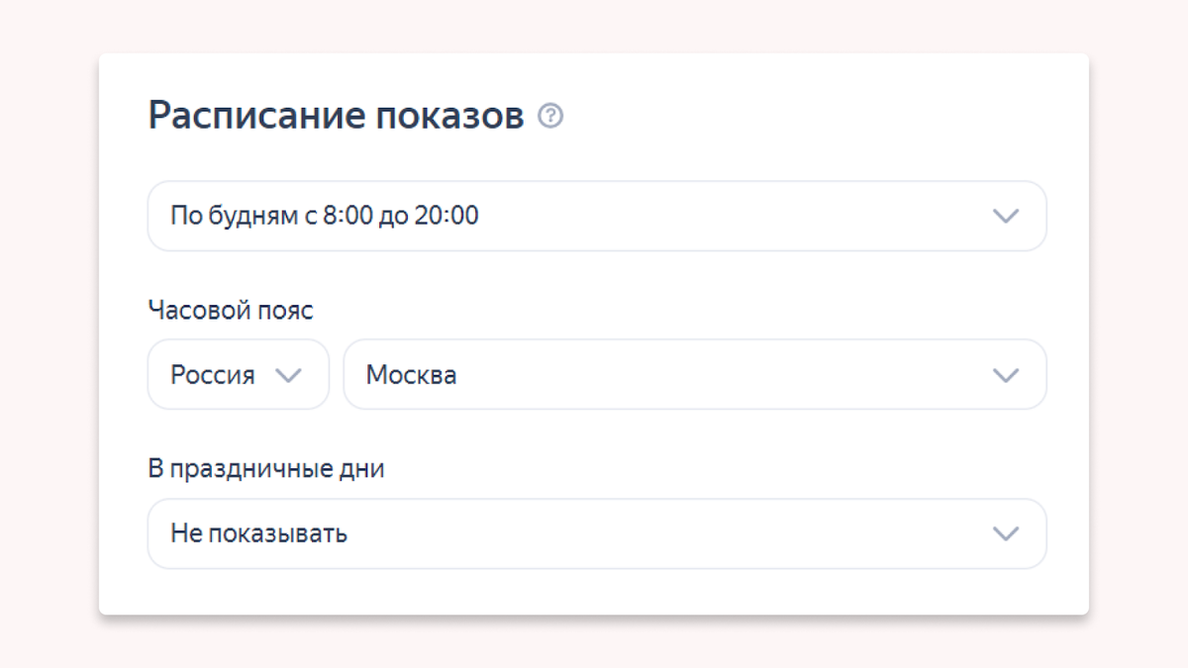Open the city dropdown showing Москва

(693, 374)
